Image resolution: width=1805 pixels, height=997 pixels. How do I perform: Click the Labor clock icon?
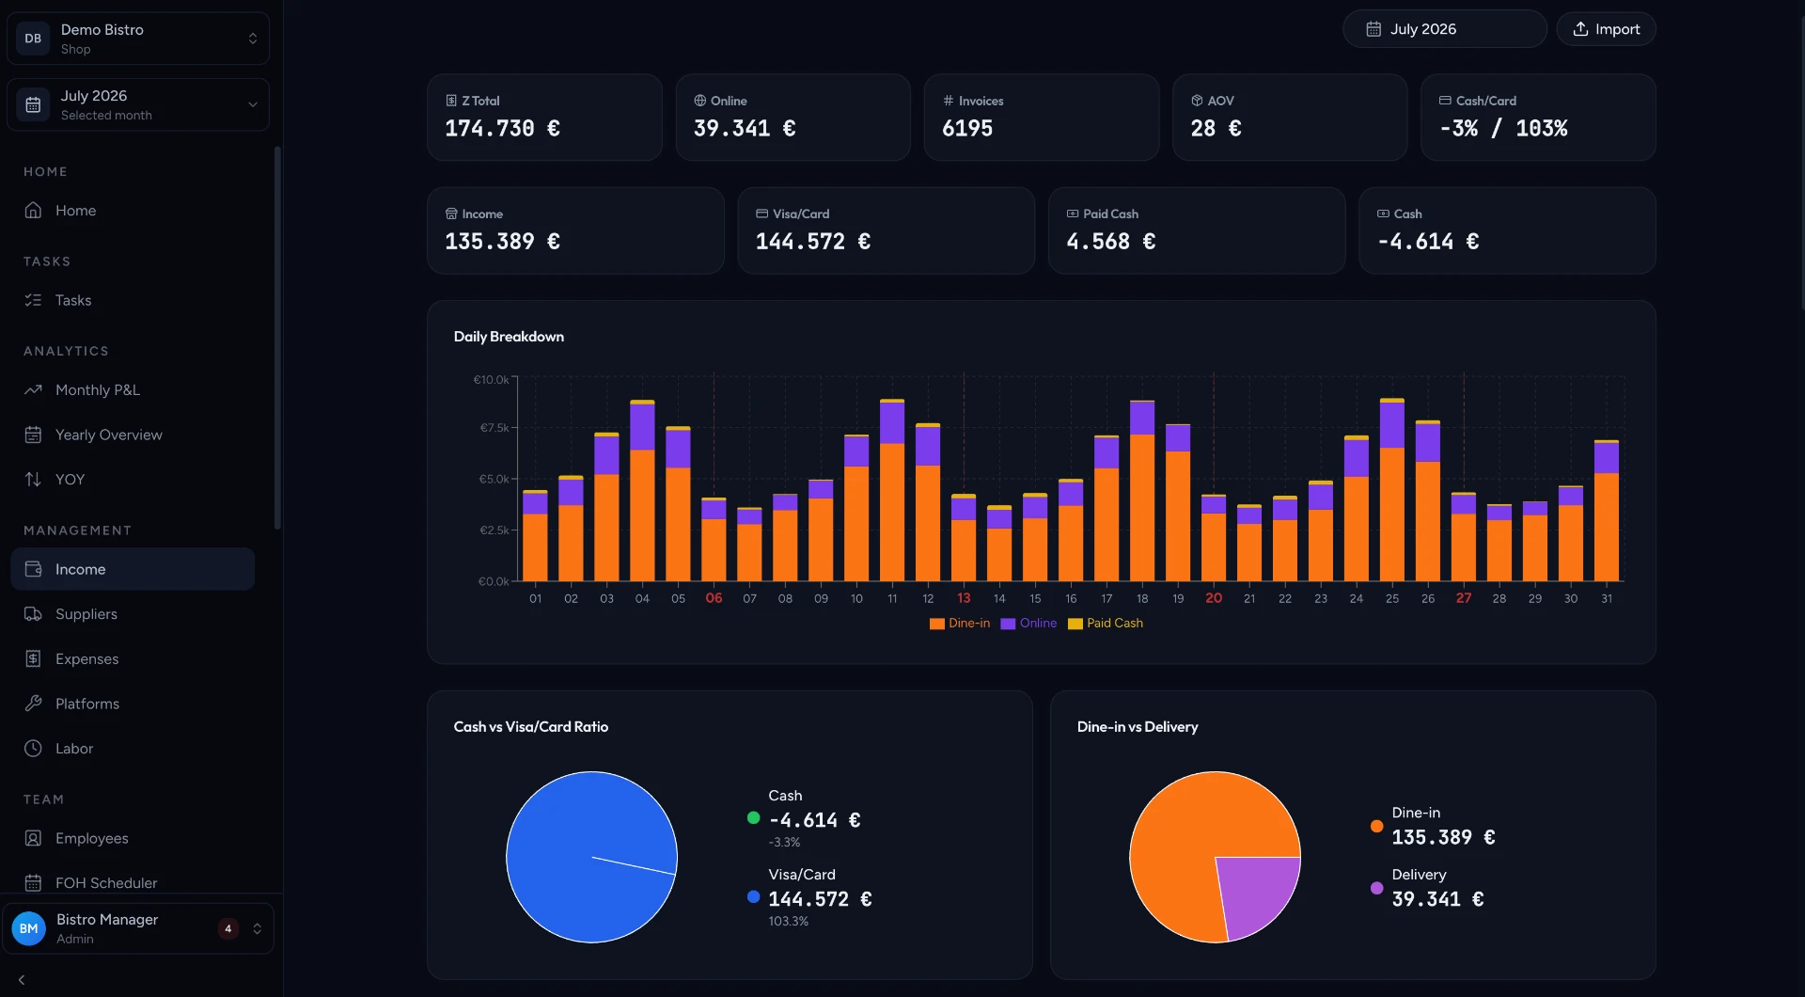click(33, 749)
